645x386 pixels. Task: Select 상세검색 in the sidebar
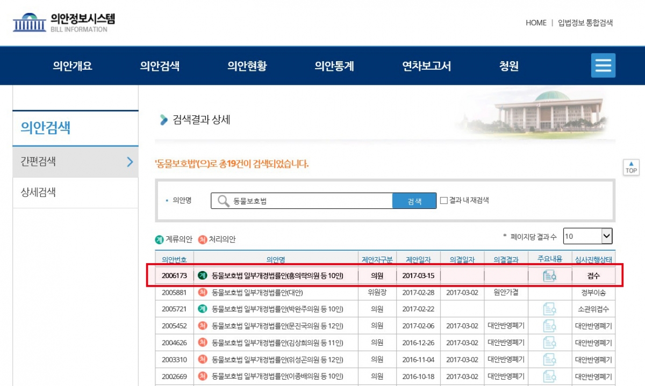coord(38,192)
